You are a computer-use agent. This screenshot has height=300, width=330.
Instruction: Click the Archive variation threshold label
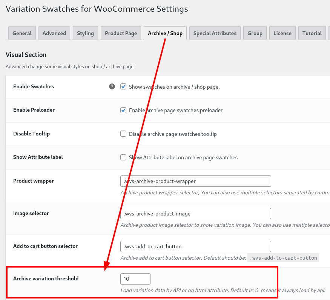(x=46, y=278)
